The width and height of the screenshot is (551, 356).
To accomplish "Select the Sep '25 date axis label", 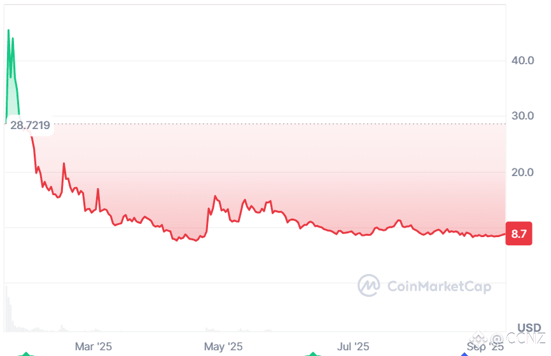I will coord(485,347).
